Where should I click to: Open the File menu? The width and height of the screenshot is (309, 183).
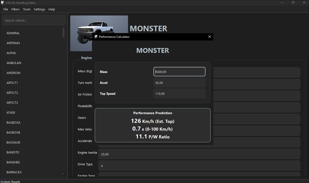[5, 9]
